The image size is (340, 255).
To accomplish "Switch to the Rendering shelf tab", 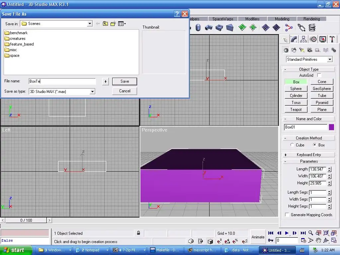I will [311, 19].
